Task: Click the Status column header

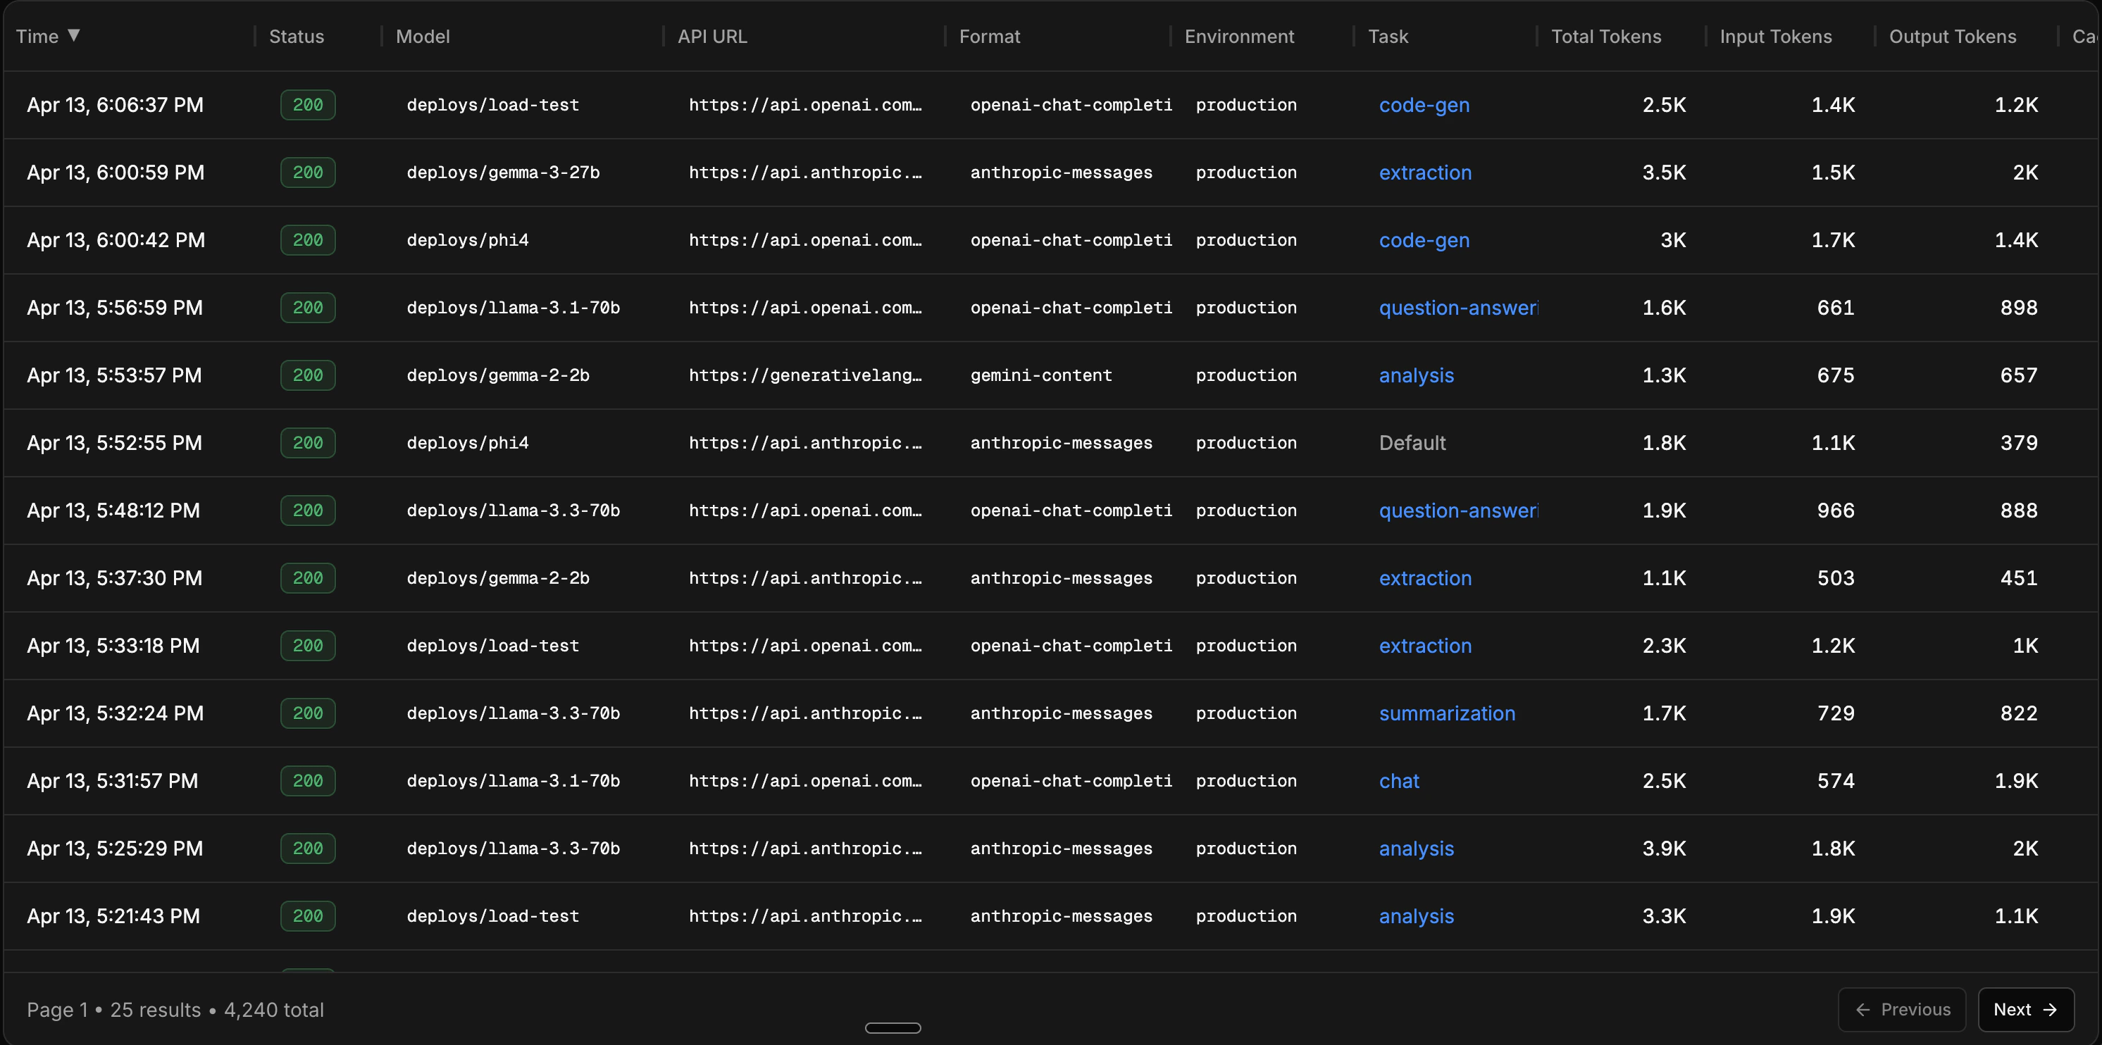Action: pos(296,37)
